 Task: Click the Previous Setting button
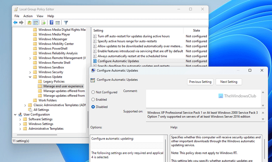coord(201,82)
